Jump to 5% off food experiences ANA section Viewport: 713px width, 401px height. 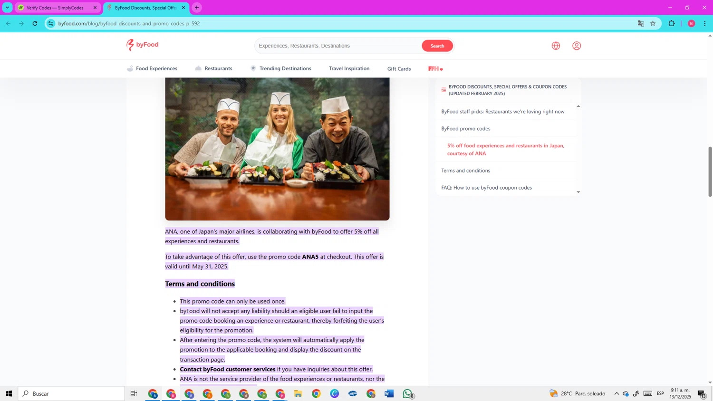point(506,150)
